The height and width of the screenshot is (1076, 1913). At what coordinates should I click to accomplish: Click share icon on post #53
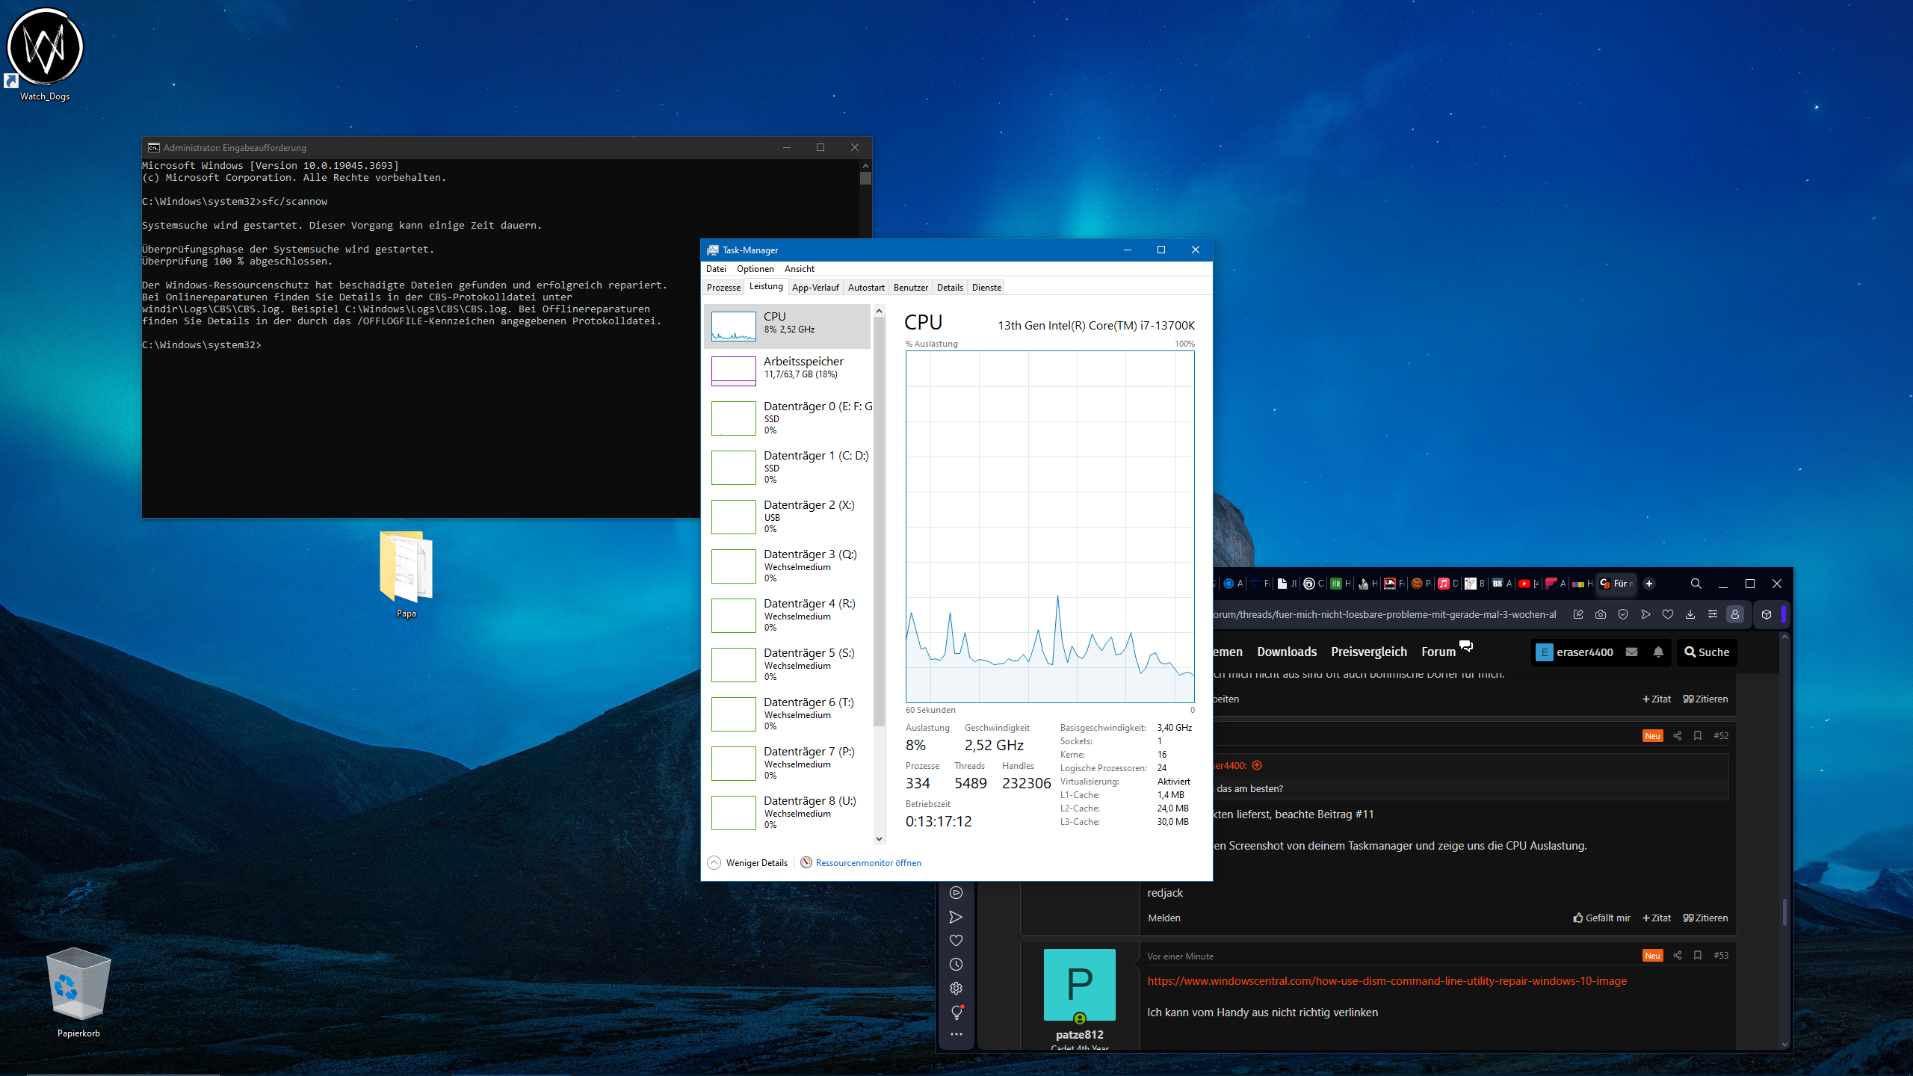click(x=1677, y=955)
